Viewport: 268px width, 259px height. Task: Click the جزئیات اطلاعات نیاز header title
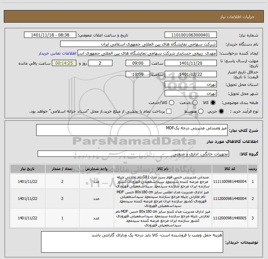tap(237, 17)
